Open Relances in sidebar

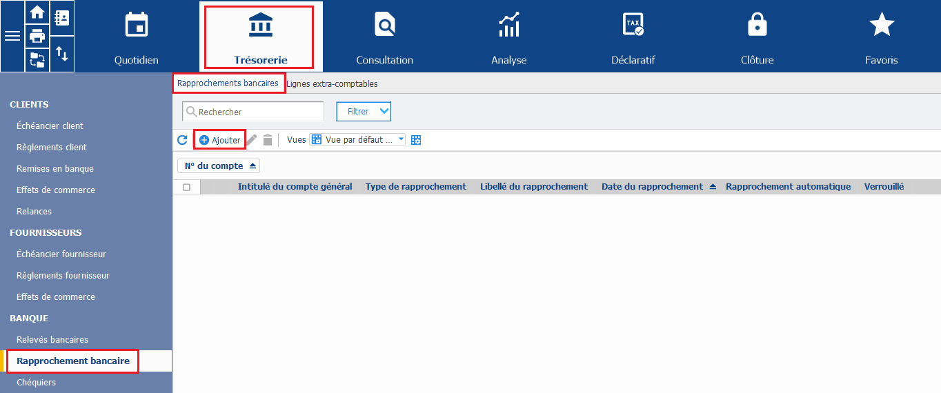click(x=34, y=212)
